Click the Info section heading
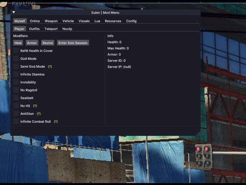The image size is (246, 185). point(110,36)
